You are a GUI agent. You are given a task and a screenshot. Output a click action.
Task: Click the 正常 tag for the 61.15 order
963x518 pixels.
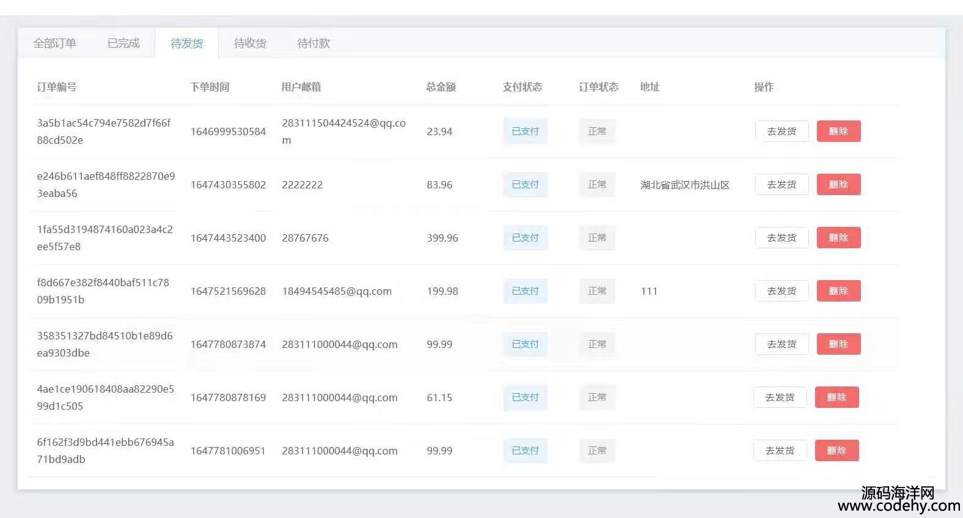point(597,398)
